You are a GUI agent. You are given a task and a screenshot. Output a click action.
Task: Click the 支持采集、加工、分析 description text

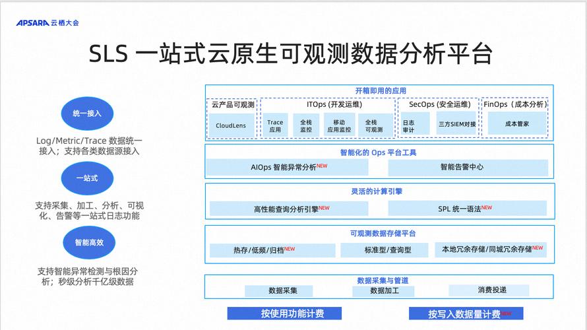pyautogui.click(x=89, y=211)
